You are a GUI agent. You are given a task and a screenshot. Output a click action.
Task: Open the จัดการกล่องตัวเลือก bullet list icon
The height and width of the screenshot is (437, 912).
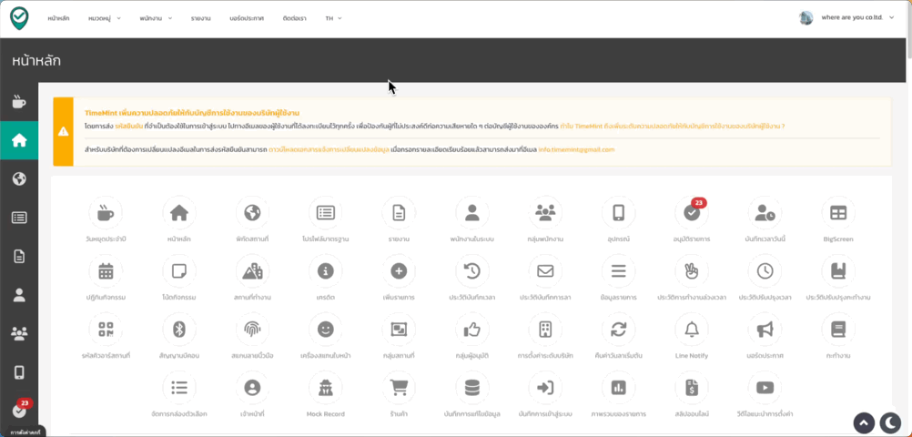[178, 388]
